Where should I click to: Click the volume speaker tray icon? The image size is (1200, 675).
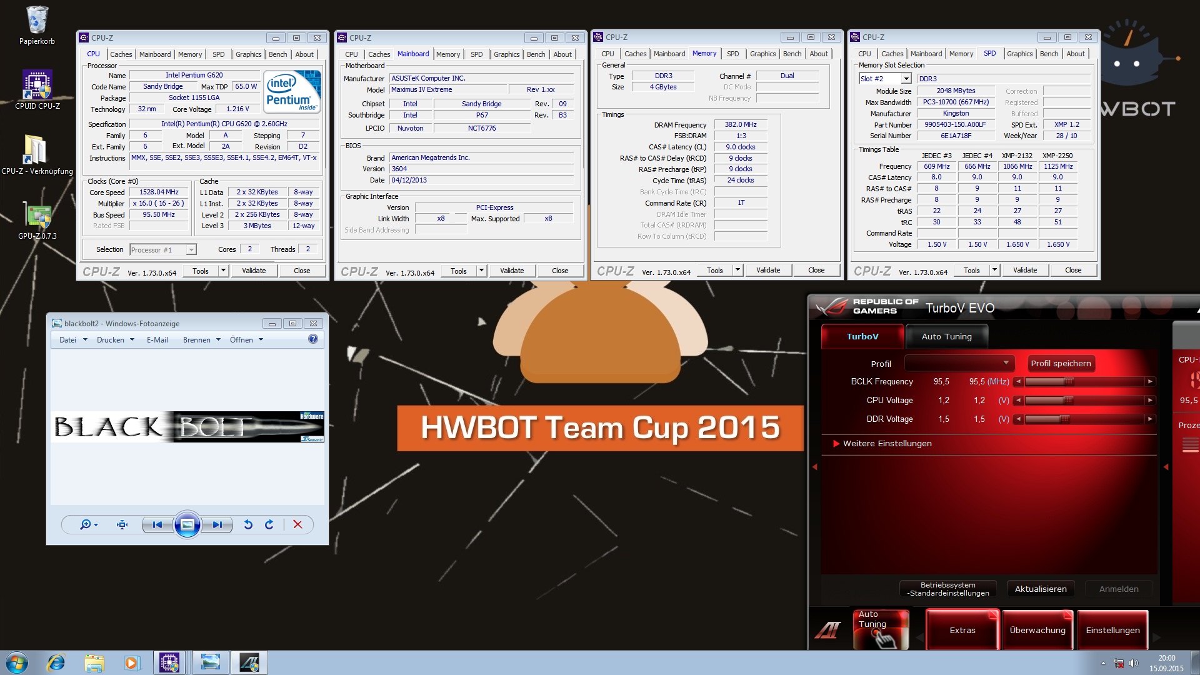coord(1134,663)
